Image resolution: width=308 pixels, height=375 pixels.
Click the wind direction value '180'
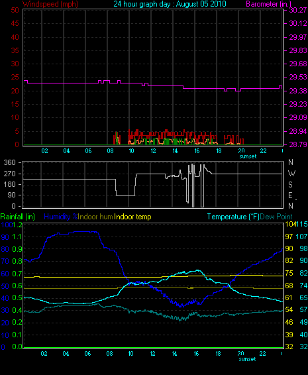click(x=10, y=184)
